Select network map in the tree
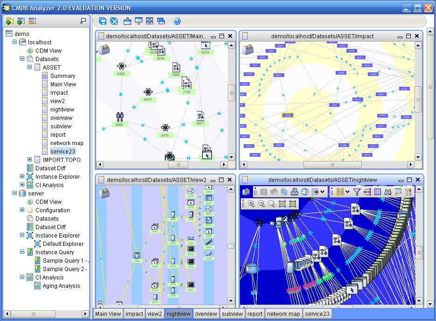Screen dimensions: 436x321 pos(67,143)
